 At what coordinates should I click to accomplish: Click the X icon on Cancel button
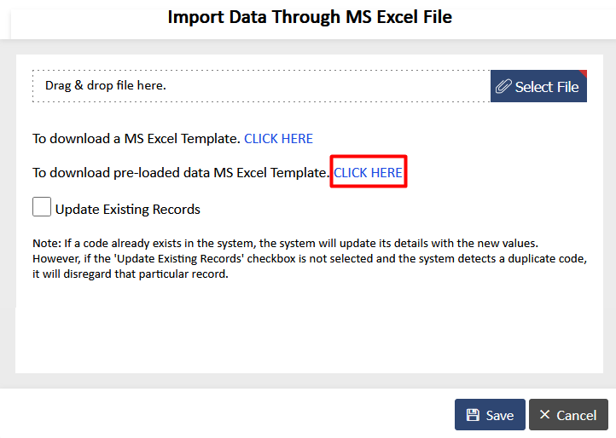544,414
